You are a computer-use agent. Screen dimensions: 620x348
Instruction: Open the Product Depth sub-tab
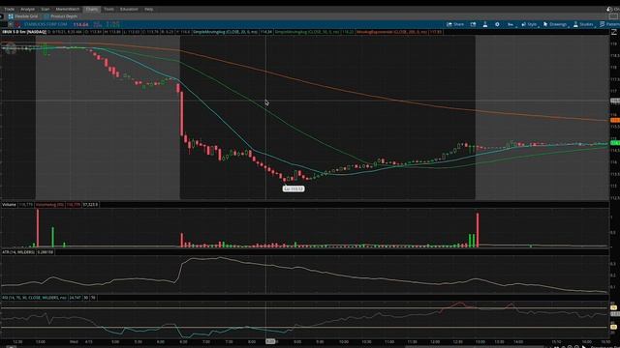[x=60, y=16]
